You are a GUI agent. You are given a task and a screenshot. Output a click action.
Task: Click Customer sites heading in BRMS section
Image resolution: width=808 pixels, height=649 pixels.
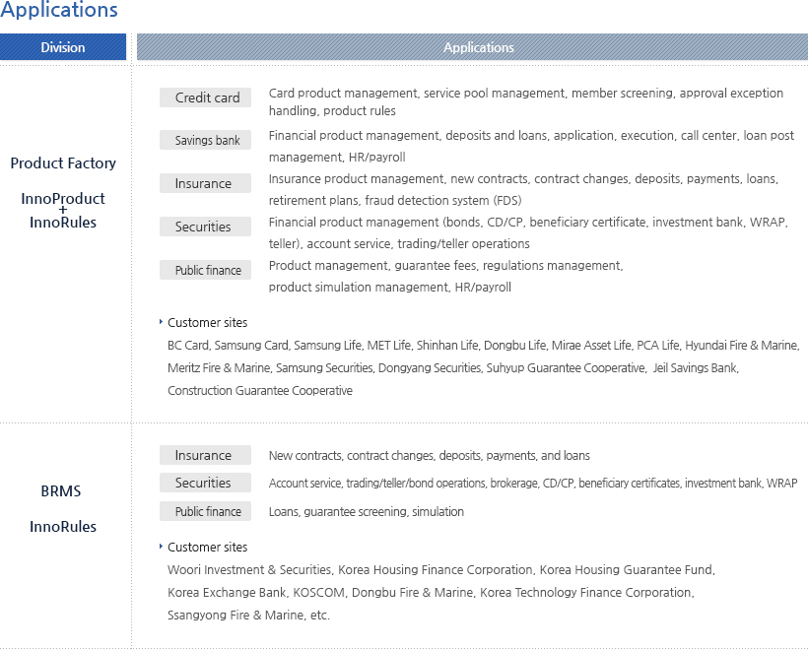pyautogui.click(x=208, y=547)
